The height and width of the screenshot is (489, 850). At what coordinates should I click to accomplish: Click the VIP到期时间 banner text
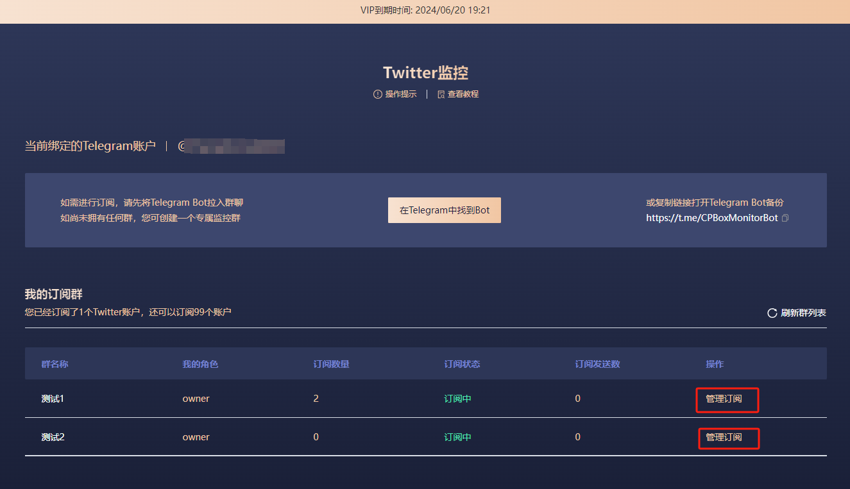(x=425, y=10)
